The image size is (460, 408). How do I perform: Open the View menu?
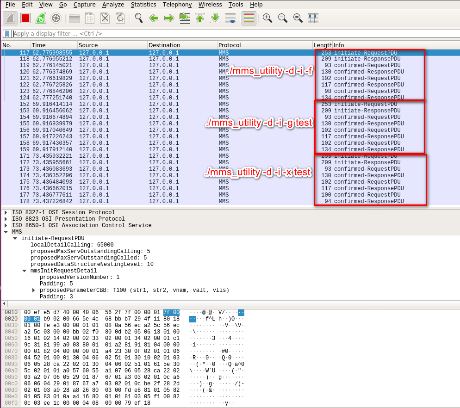(46, 5)
